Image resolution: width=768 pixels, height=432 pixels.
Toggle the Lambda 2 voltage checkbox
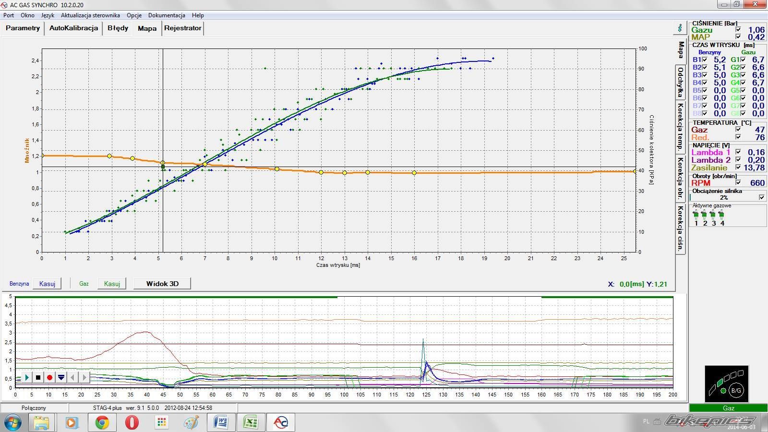(738, 160)
